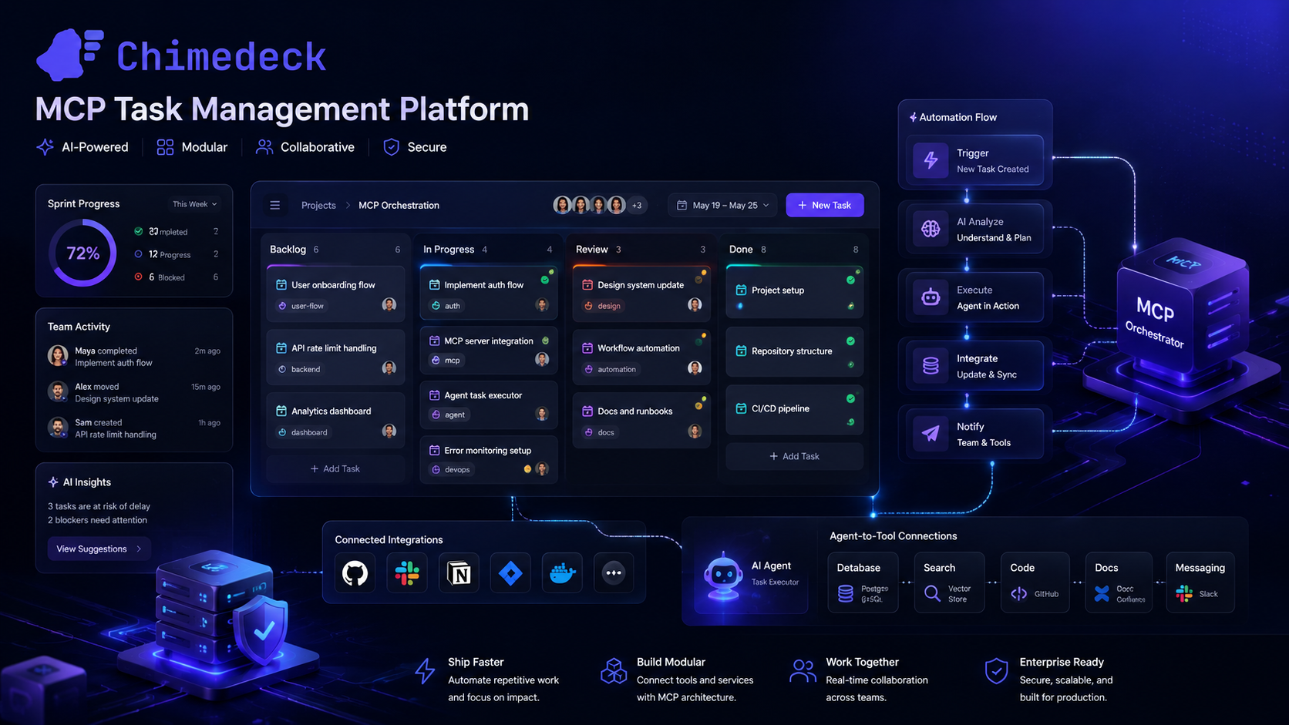Click the chevron on View Suggestions
This screenshot has width=1289, height=725.
click(139, 549)
